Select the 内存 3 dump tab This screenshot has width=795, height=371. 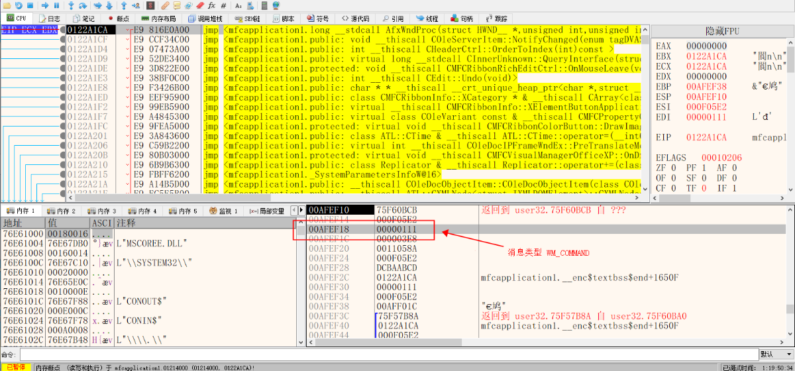click(x=101, y=211)
